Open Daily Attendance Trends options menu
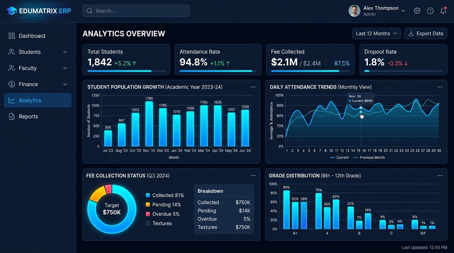The width and height of the screenshot is (454, 253). point(440,87)
